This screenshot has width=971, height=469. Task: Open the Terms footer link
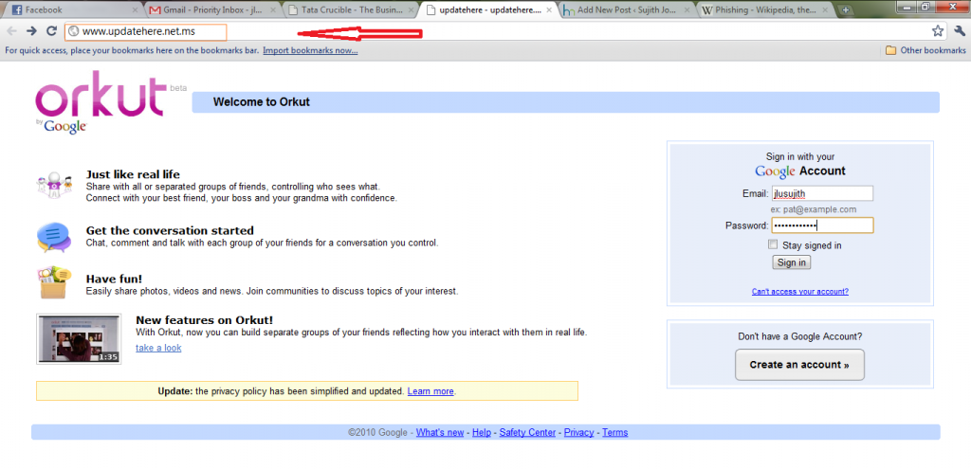614,432
